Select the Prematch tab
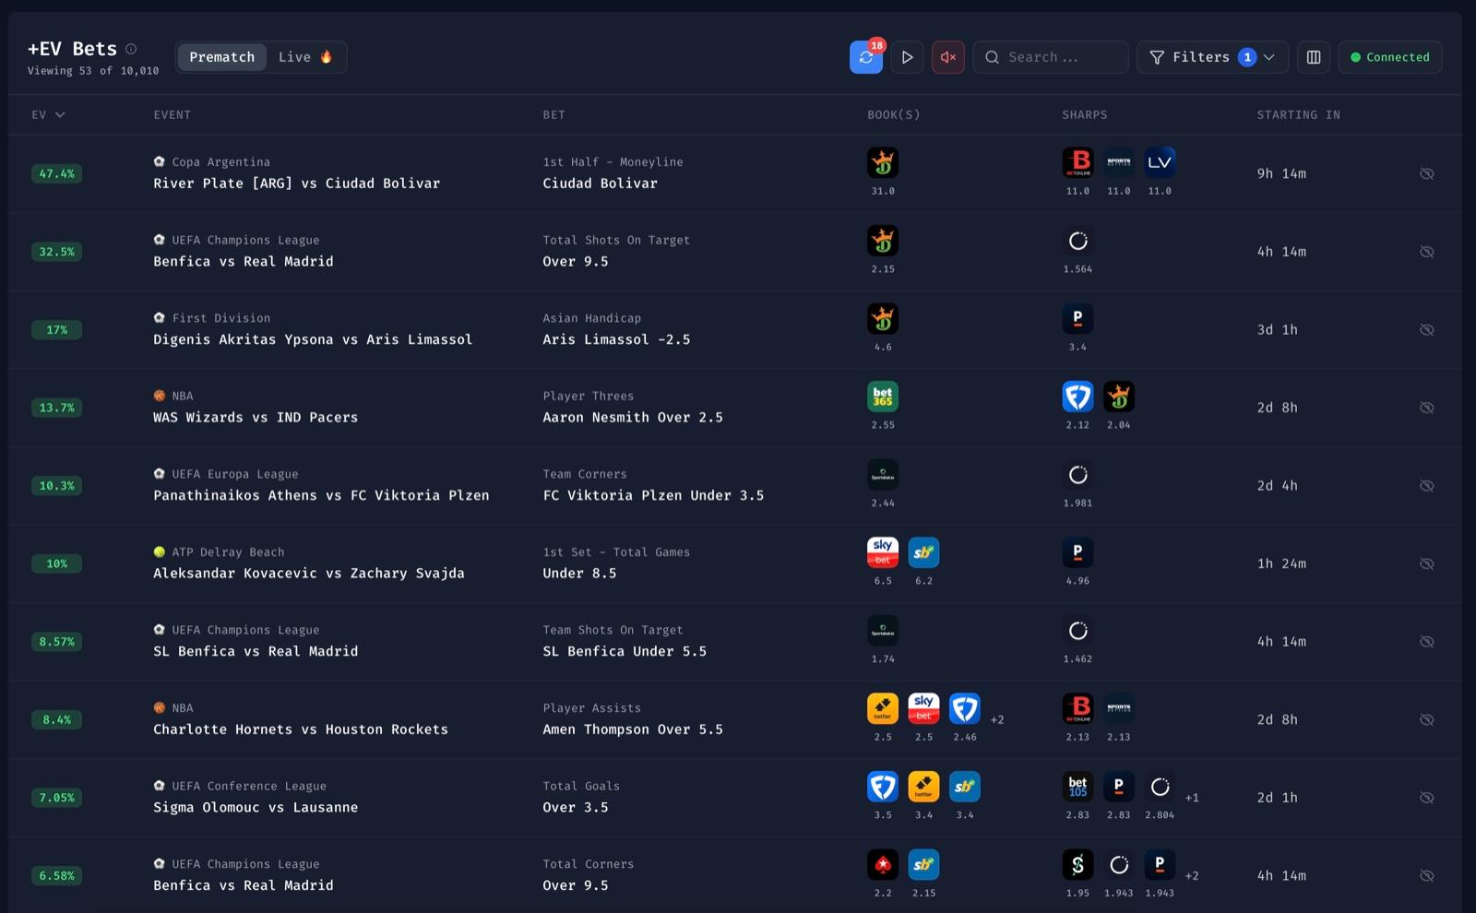Image resolution: width=1476 pixels, height=913 pixels. (x=221, y=56)
